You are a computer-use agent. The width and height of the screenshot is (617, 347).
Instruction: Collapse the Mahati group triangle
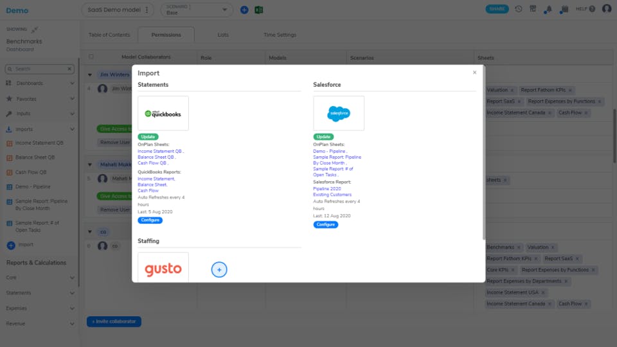[x=90, y=165]
